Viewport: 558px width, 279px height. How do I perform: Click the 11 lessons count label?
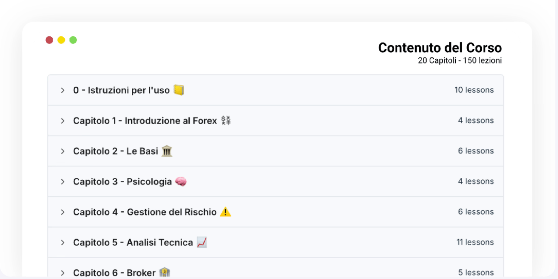(475, 242)
